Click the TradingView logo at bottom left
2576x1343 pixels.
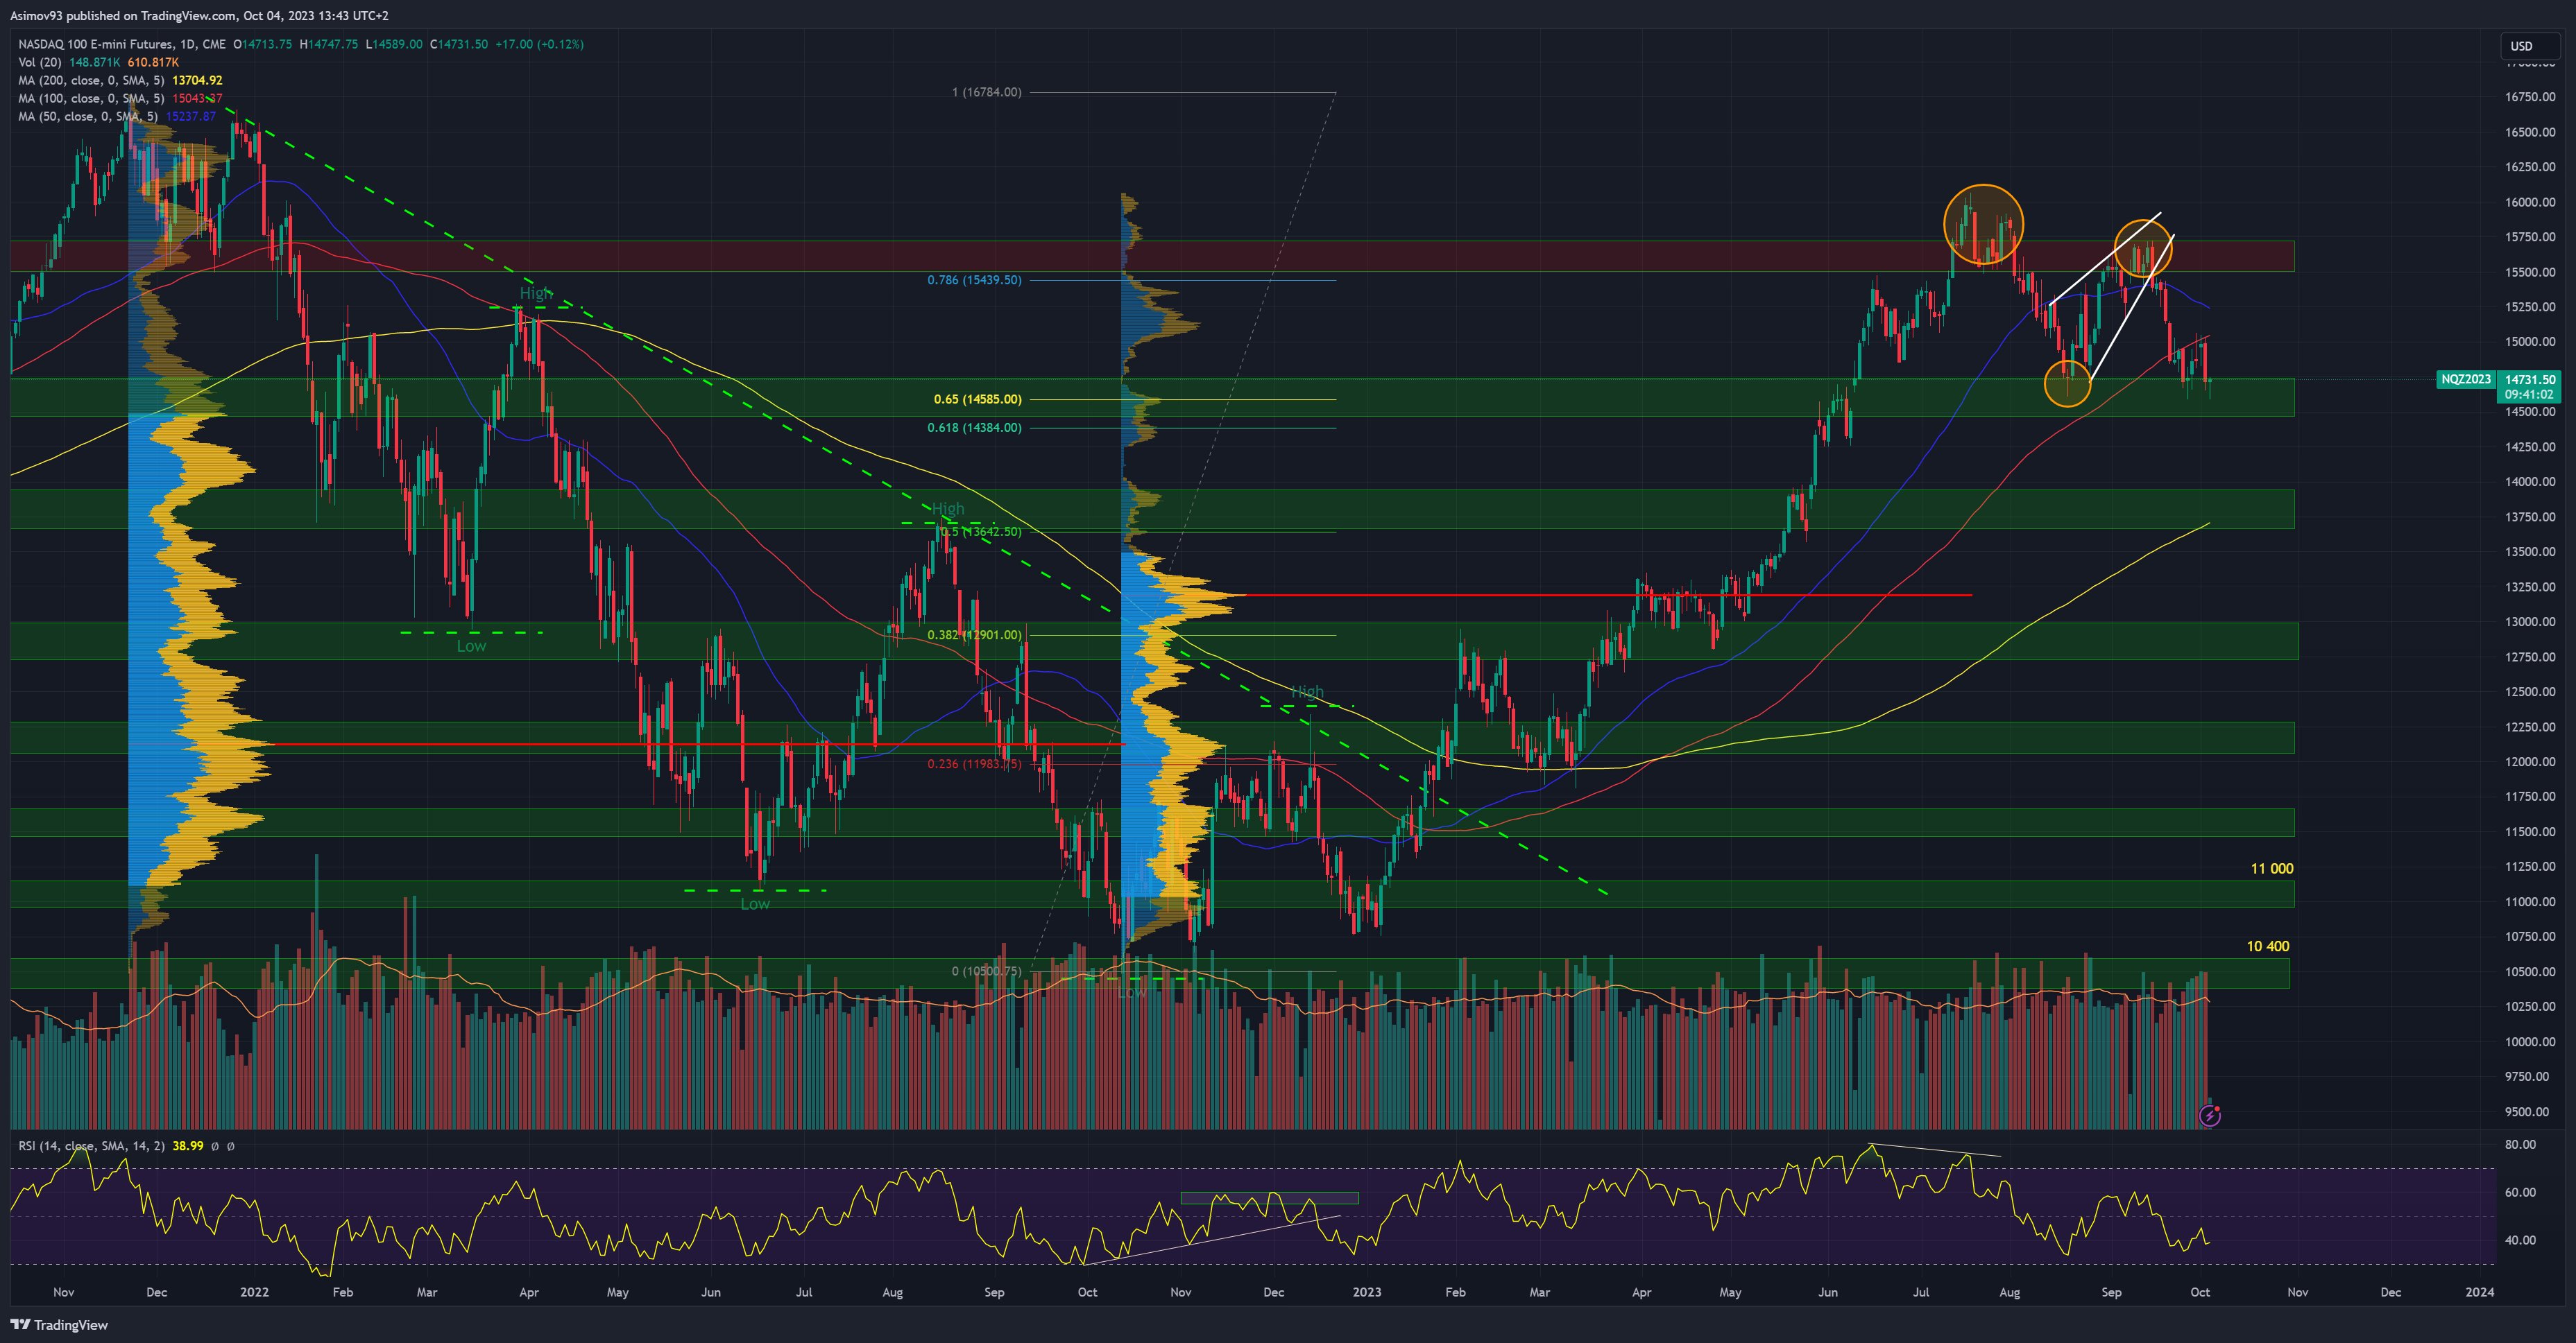click(x=60, y=1325)
